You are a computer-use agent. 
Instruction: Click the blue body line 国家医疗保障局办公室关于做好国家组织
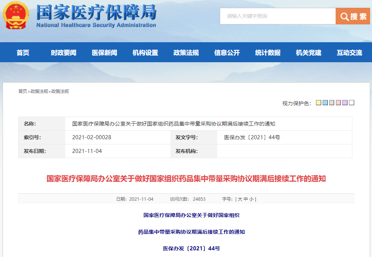click(192, 215)
